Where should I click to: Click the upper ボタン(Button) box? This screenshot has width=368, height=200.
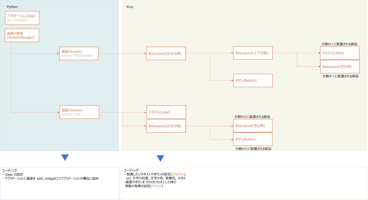253,80
